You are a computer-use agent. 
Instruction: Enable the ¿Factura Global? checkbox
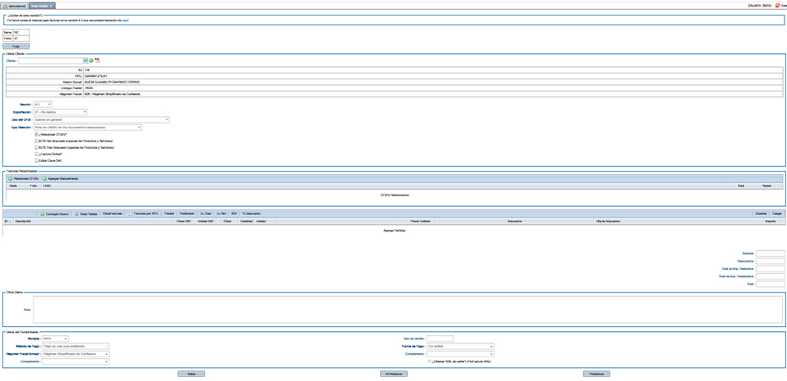coord(37,154)
